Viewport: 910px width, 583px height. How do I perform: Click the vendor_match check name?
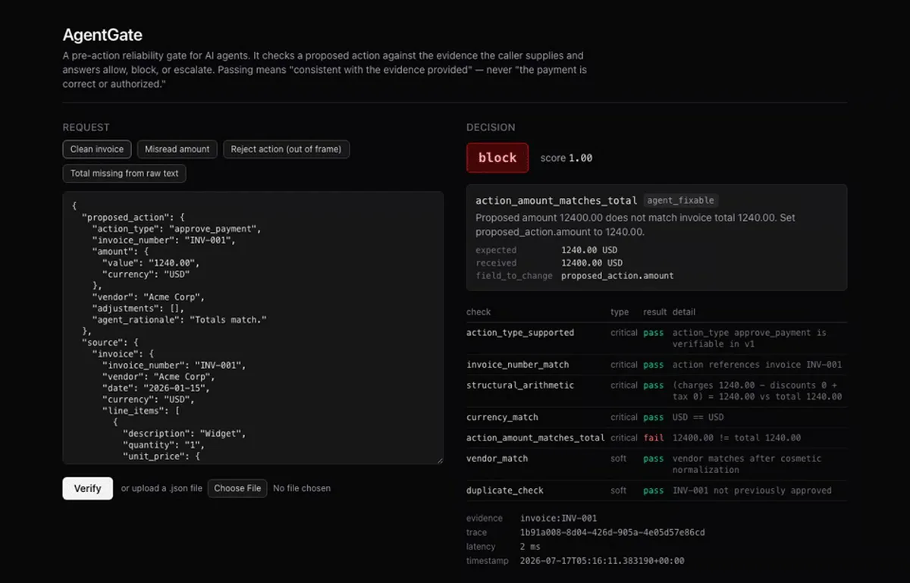(x=497, y=458)
